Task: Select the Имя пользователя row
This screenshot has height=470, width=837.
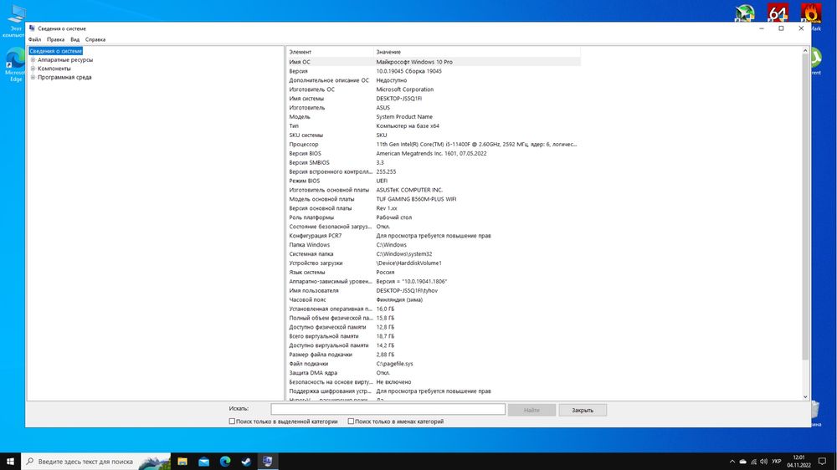Action: tap(433, 290)
